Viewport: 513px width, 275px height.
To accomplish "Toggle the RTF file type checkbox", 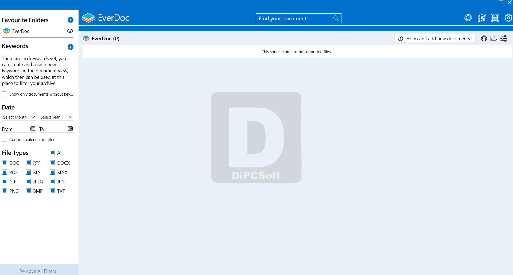I will tap(28, 163).
